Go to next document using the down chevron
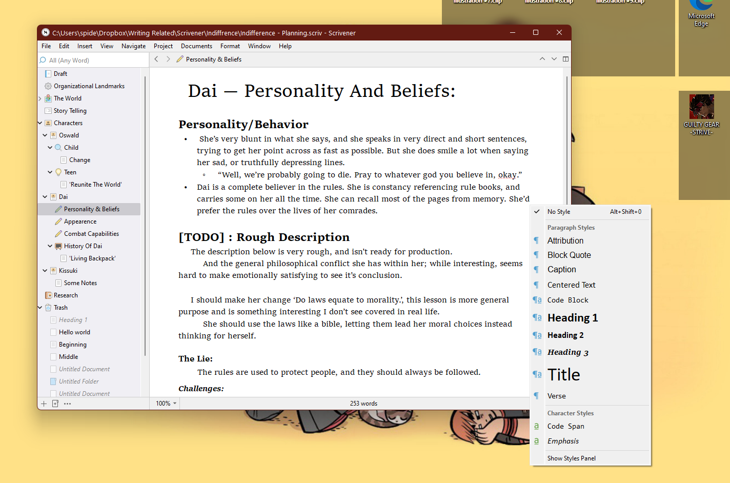This screenshot has width=730, height=483. coord(554,59)
